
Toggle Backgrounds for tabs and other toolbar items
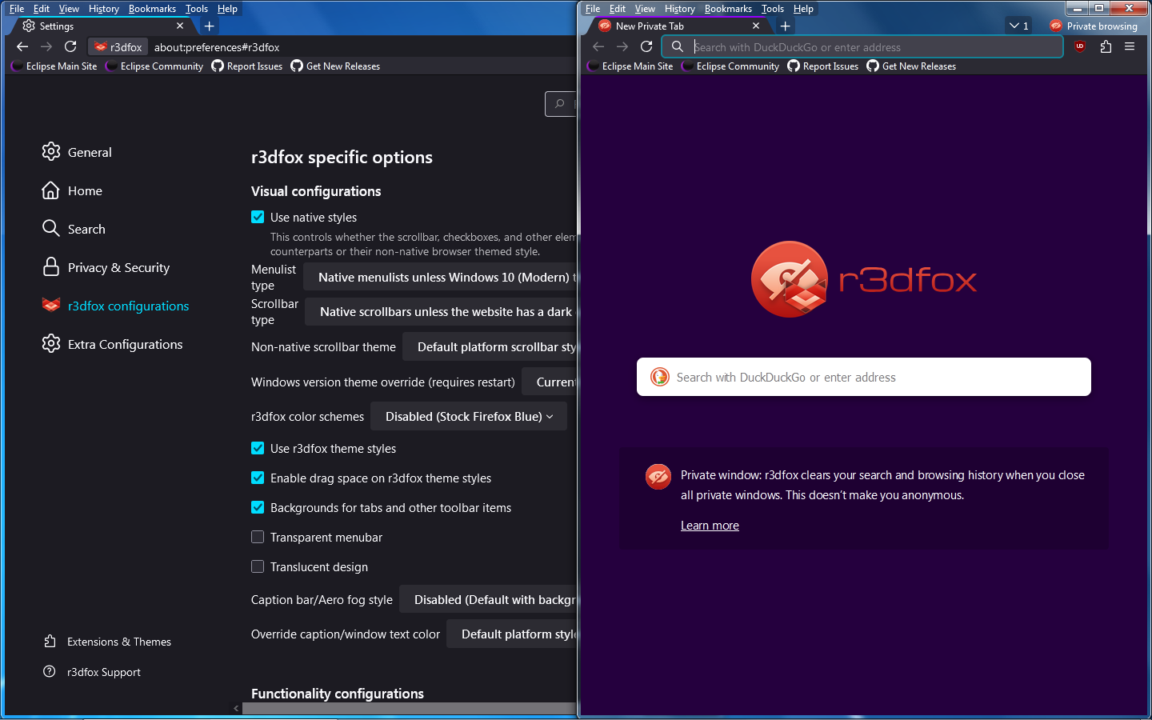[x=258, y=507]
